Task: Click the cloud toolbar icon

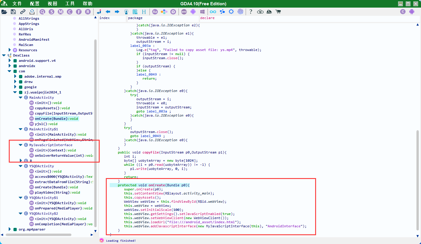Action: [x=260, y=12]
